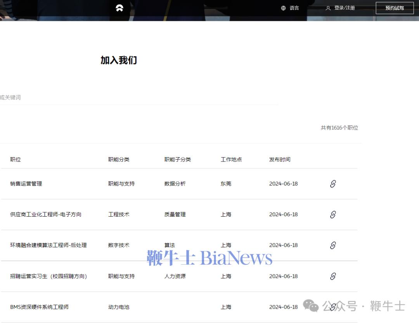Open the 环境融合建模算法工程师-后处理 job title

(x=48, y=245)
